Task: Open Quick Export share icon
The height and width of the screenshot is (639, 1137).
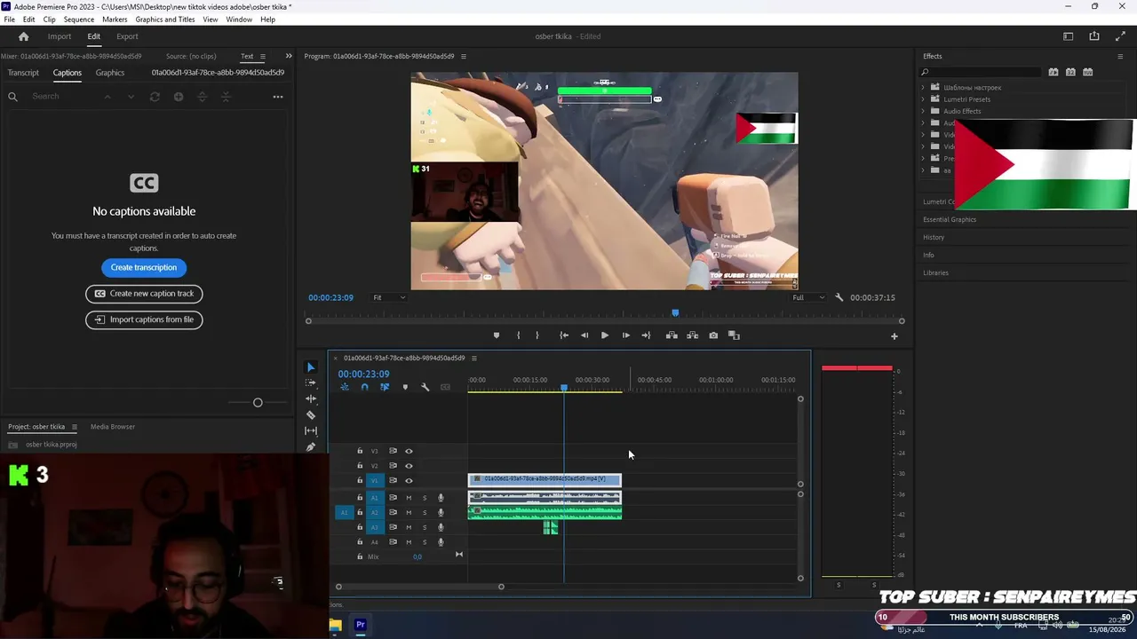Action: click(1094, 36)
